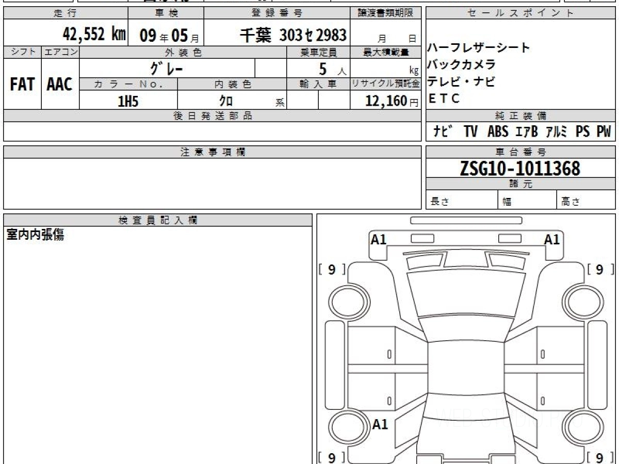
Task: Click the 車台番号 chassis header
Action: pos(520,152)
